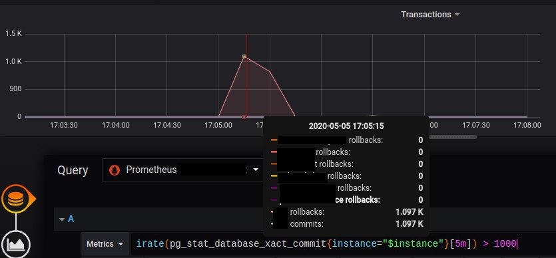Click the 500 y-axis label
The image size is (556, 258).
click(x=16, y=89)
